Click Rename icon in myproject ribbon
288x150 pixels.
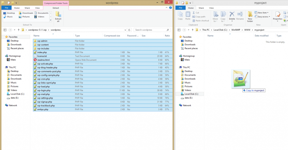pos(240,16)
